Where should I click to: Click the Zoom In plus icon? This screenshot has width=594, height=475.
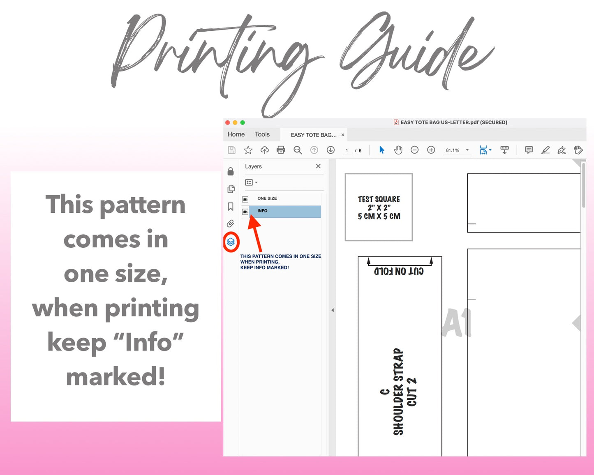click(431, 150)
